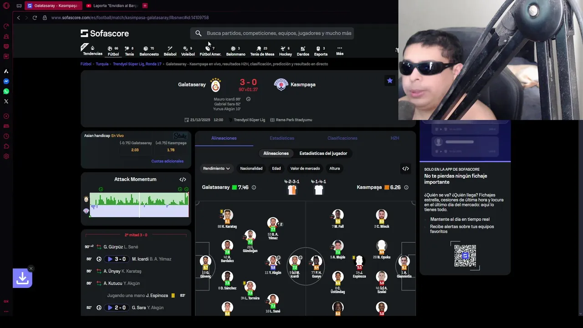Click the Galatasaray team crest

tap(215, 84)
